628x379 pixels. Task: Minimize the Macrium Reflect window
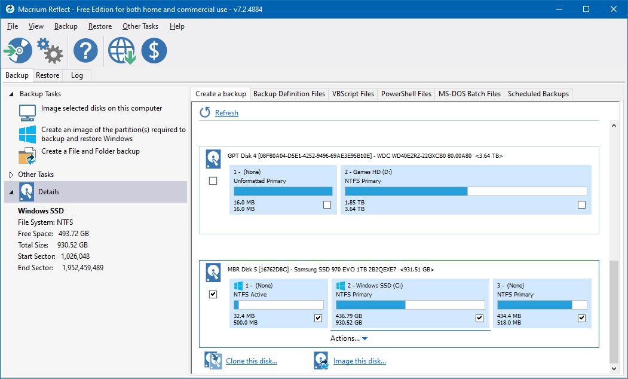coord(558,9)
